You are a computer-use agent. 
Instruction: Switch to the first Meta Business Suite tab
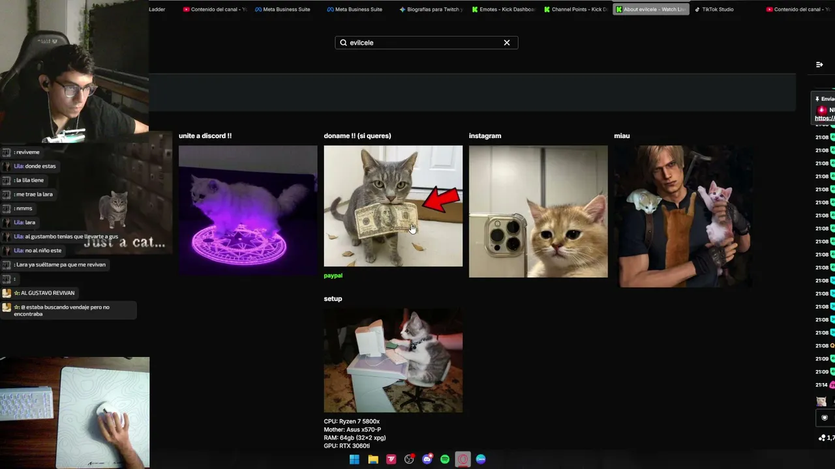(x=282, y=9)
